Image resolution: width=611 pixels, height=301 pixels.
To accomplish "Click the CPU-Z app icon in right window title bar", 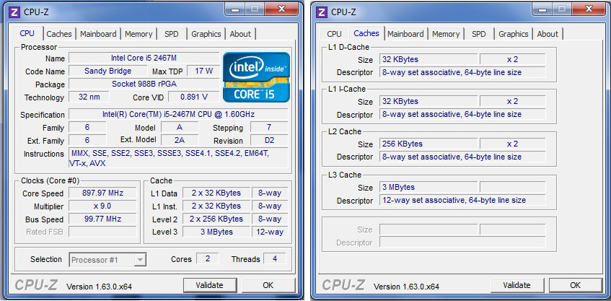I will click(x=322, y=12).
